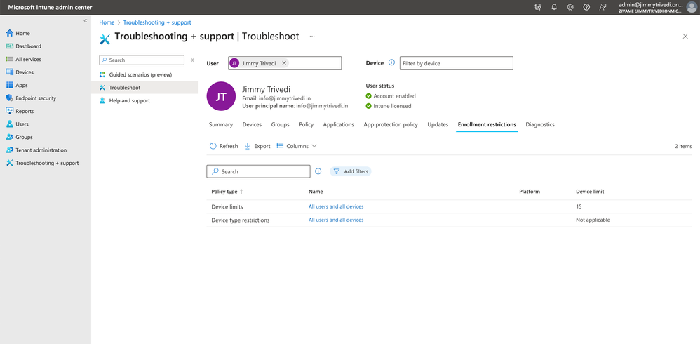Click the table Search box
The image size is (700, 344).
tap(258, 171)
